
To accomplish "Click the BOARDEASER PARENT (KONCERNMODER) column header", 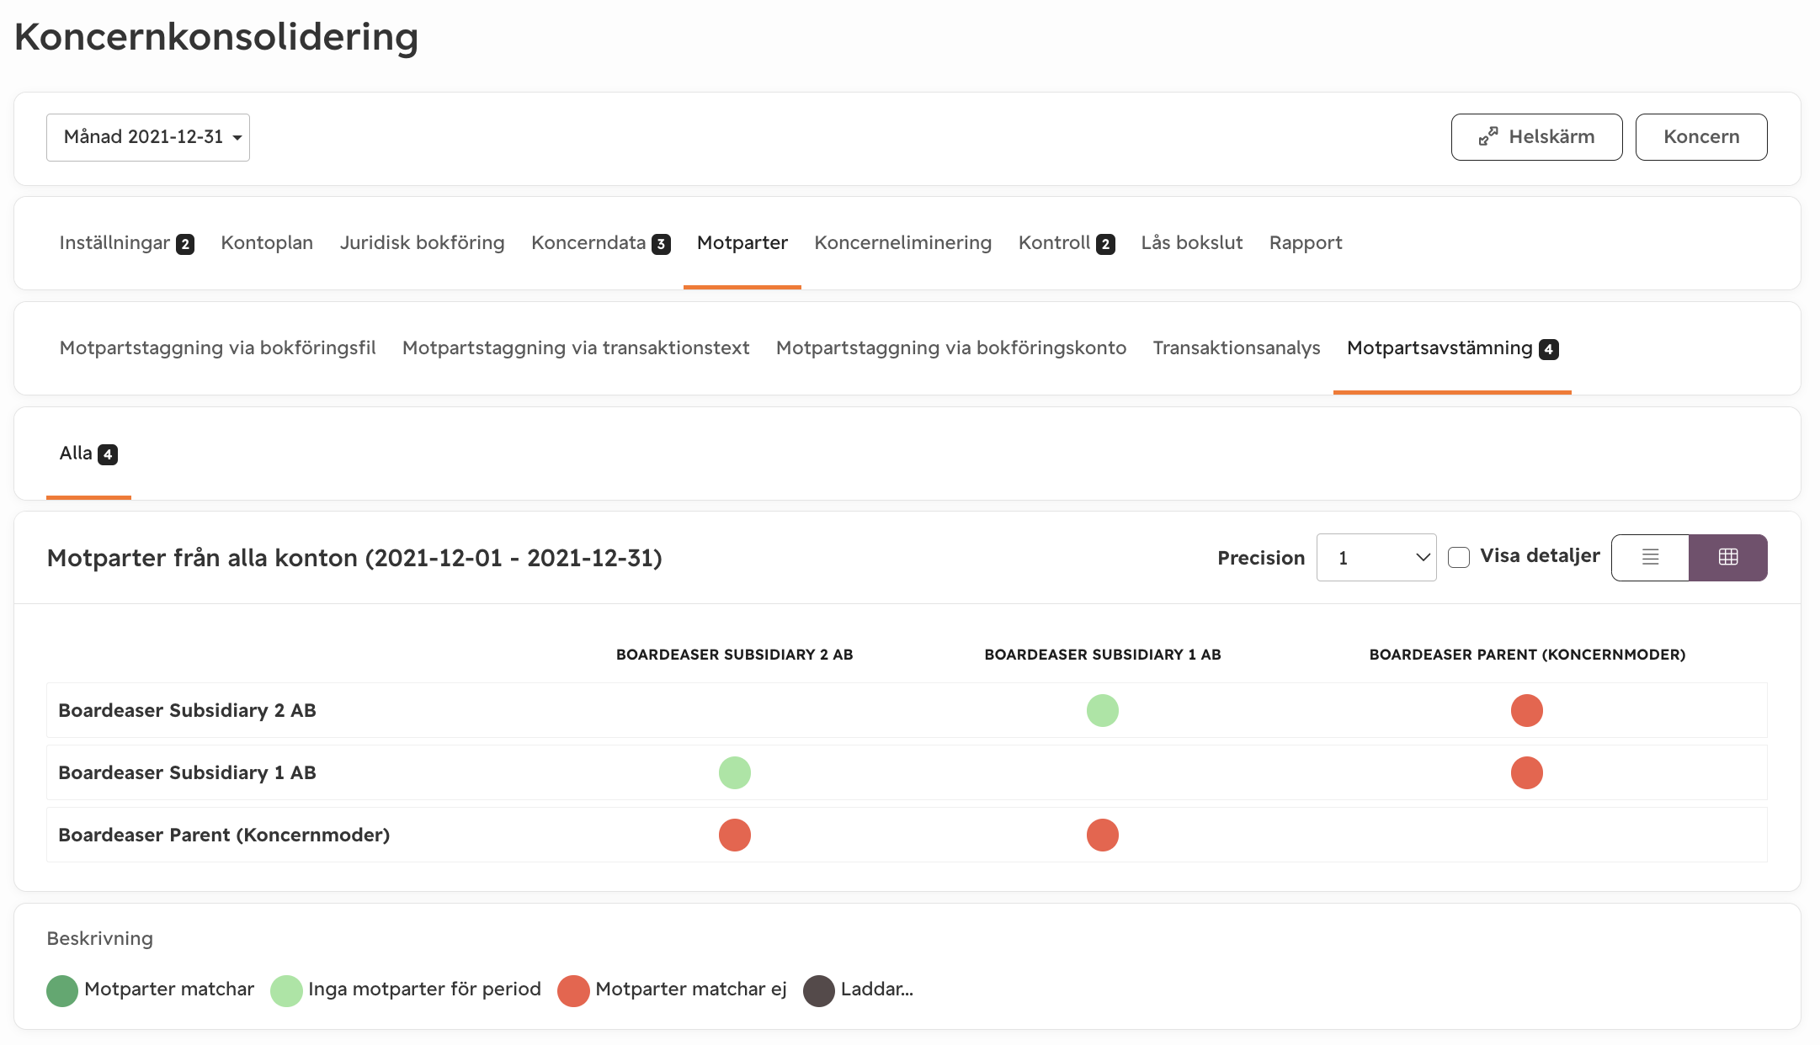I will pyautogui.click(x=1527, y=655).
